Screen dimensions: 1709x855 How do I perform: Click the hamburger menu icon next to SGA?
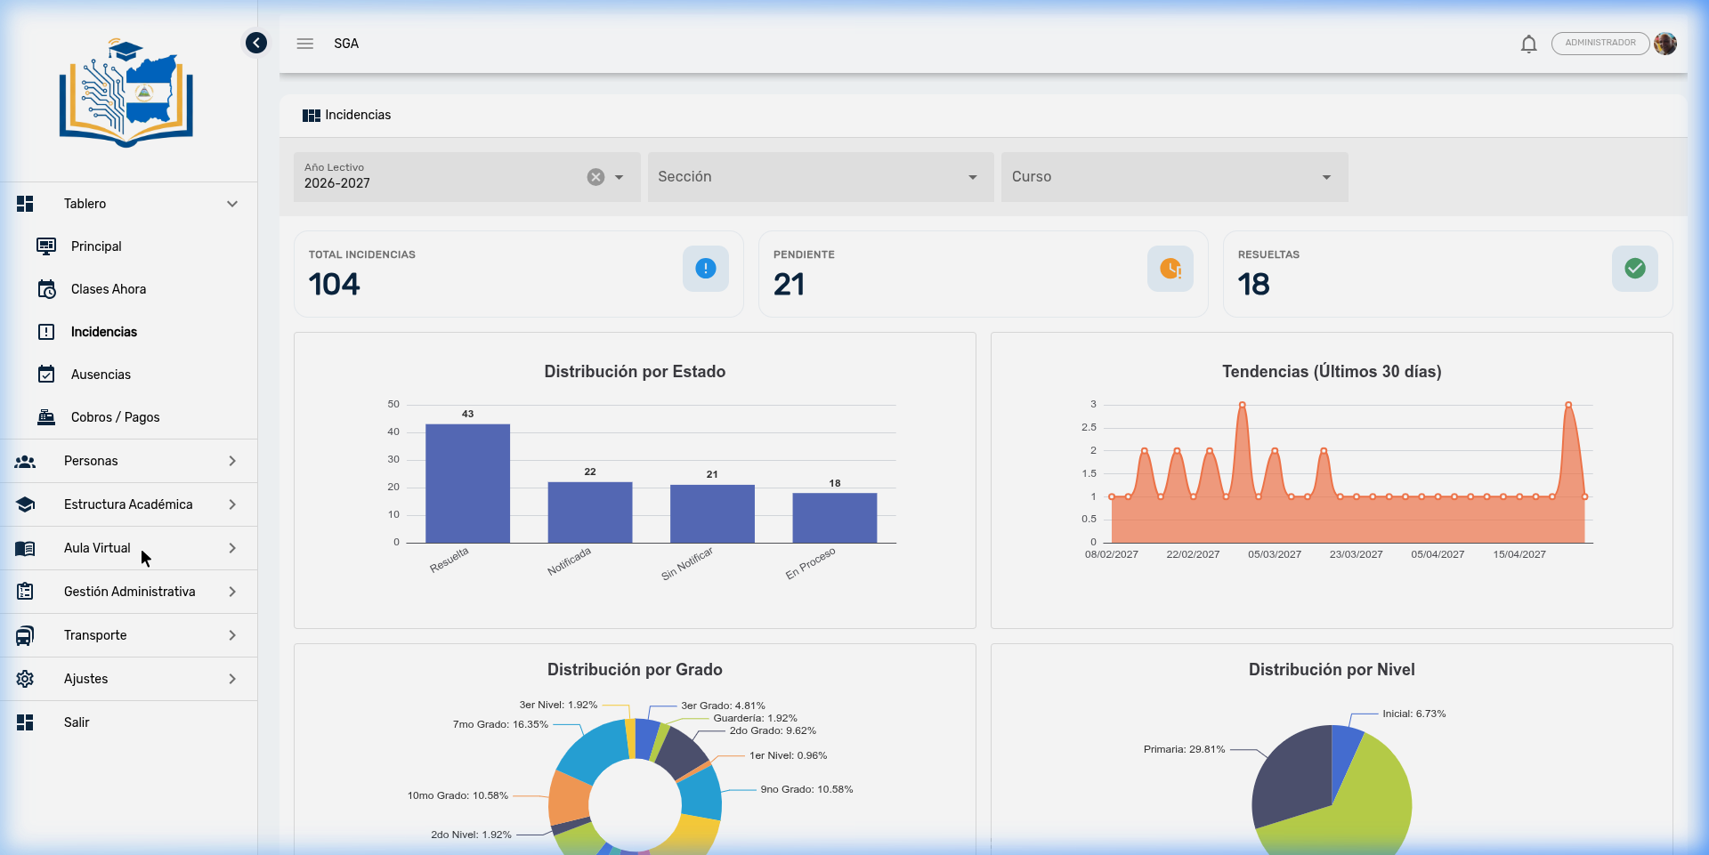[304, 43]
